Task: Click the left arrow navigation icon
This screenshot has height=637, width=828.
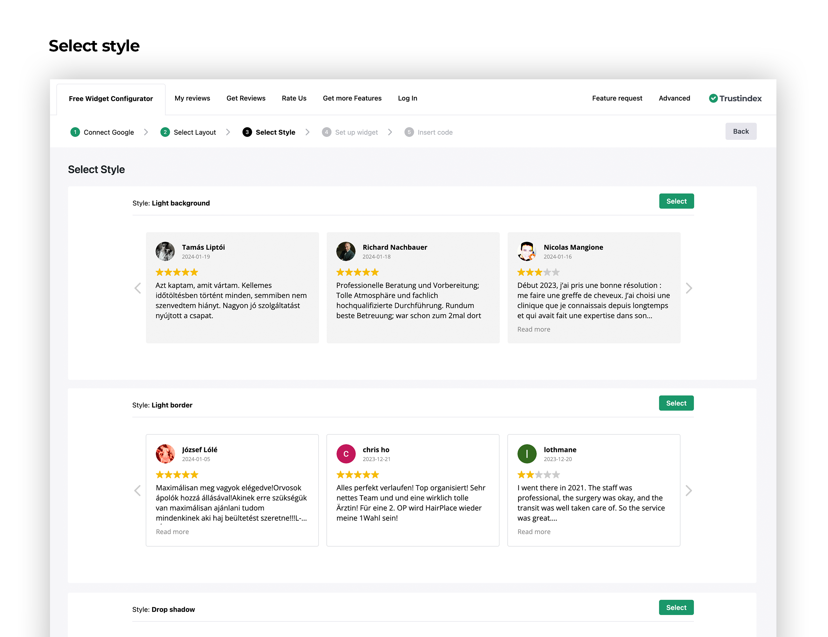Action: coord(138,288)
